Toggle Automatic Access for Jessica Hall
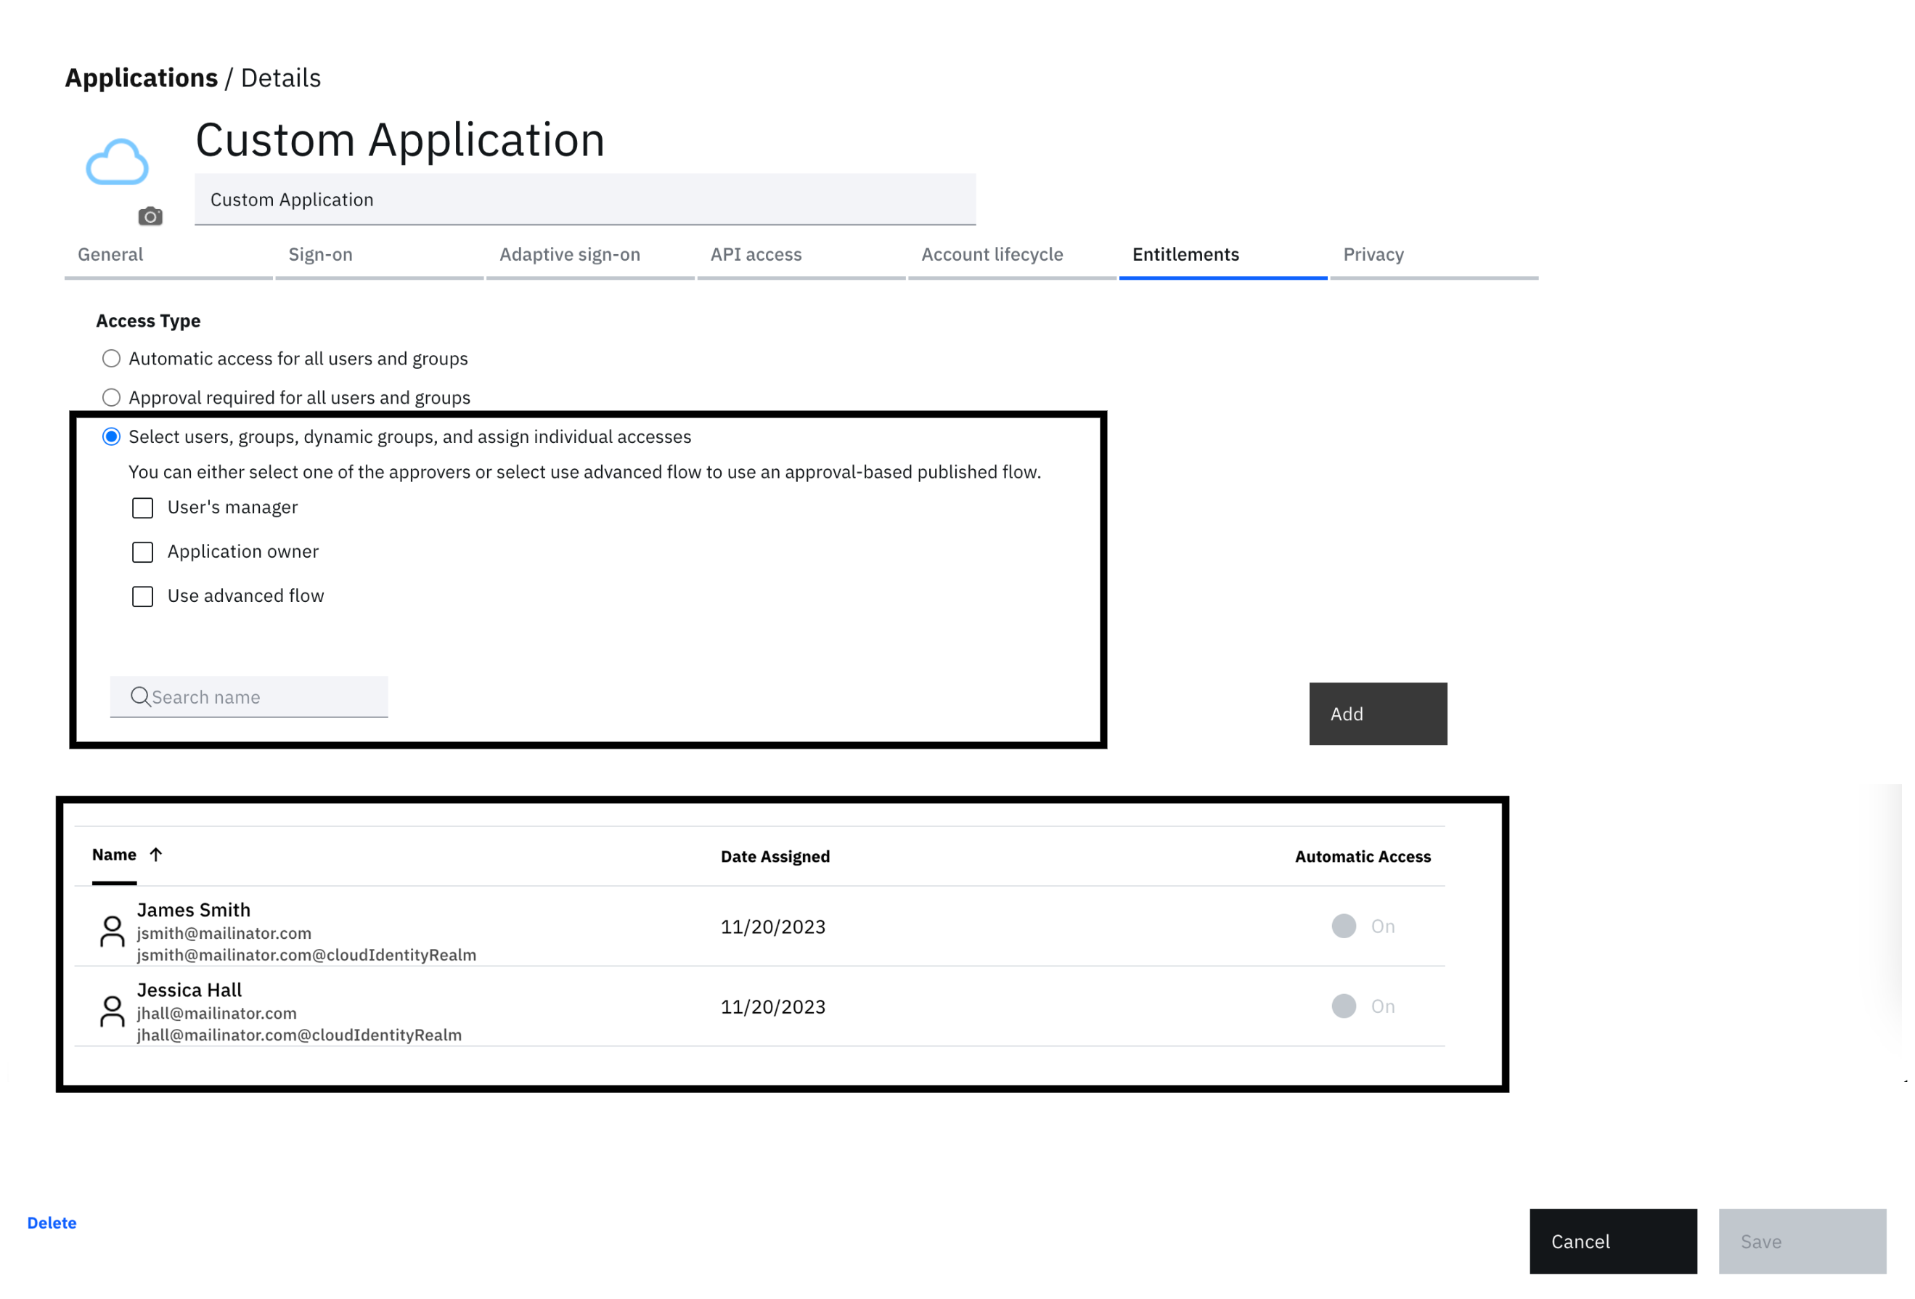This screenshot has width=1915, height=1299. coord(1344,1006)
